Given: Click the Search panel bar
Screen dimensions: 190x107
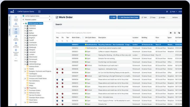Looking at the screenshot, I should click(118, 24).
